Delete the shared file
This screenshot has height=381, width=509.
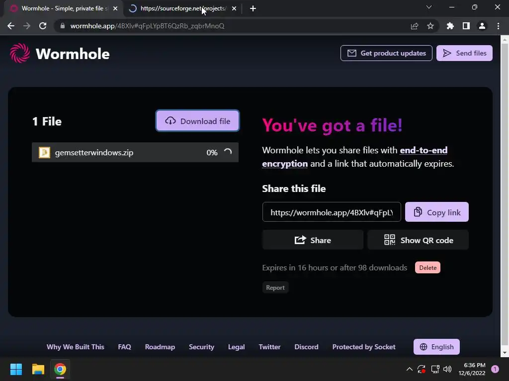tap(427, 267)
